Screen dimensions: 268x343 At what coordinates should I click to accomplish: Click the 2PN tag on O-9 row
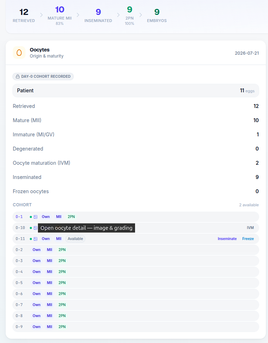(62, 327)
